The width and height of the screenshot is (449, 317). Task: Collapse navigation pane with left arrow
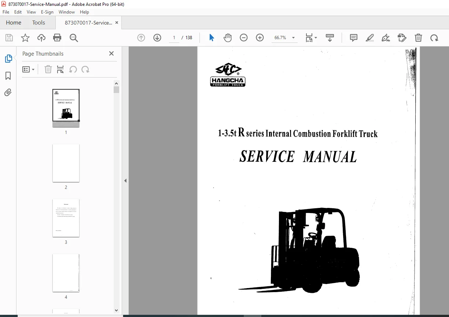point(125,180)
